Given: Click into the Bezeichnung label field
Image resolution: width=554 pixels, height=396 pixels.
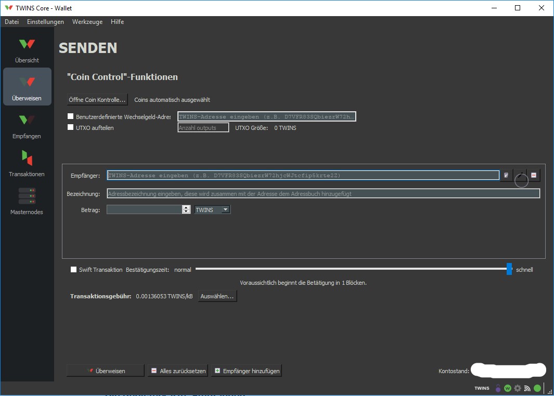Looking at the screenshot, I should coord(323,193).
